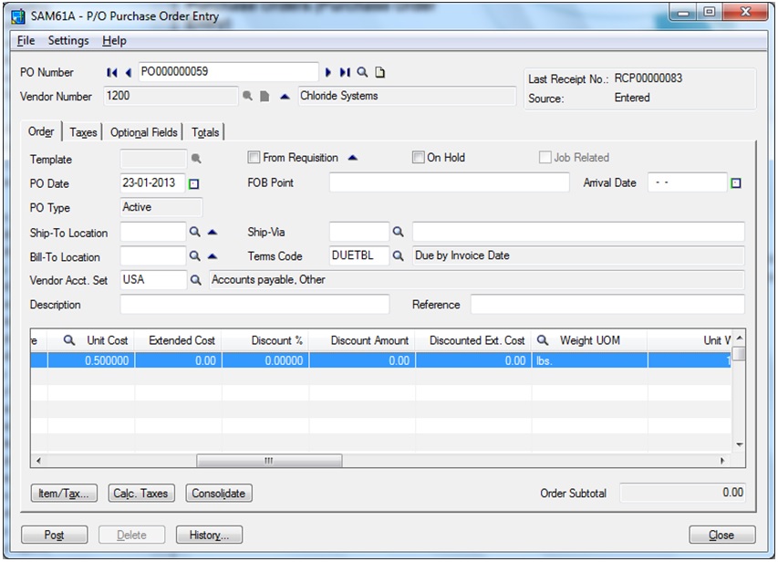Switch to the Taxes tab

83,132
